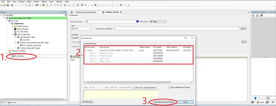Click the Close button in Scan Devices

click(x=185, y=102)
